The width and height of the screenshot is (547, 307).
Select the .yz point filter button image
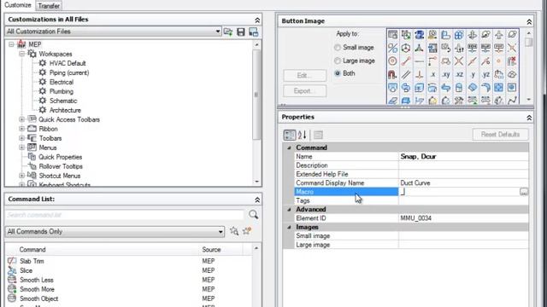coord(485,74)
